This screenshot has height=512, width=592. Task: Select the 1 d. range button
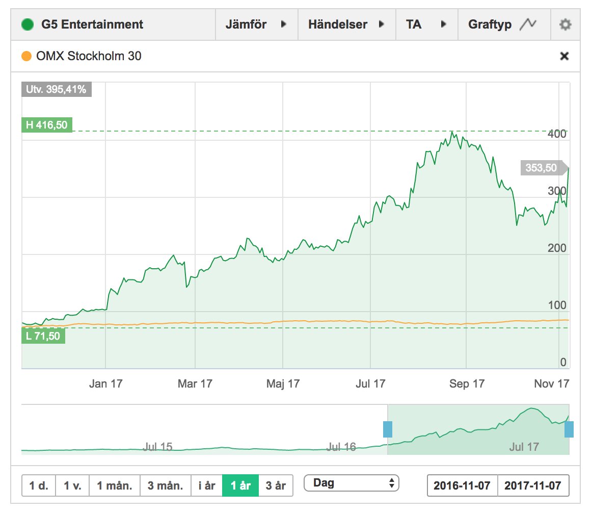point(39,485)
